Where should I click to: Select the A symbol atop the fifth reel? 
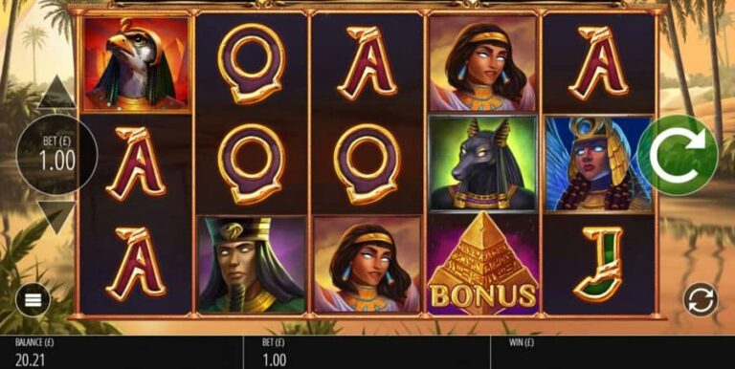(x=598, y=63)
